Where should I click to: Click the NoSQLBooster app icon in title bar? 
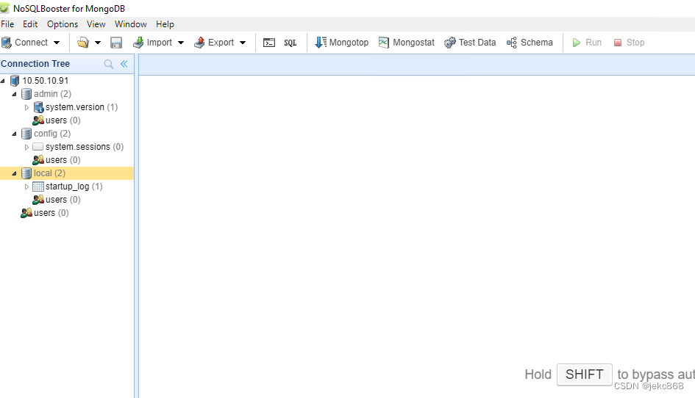click(5, 8)
